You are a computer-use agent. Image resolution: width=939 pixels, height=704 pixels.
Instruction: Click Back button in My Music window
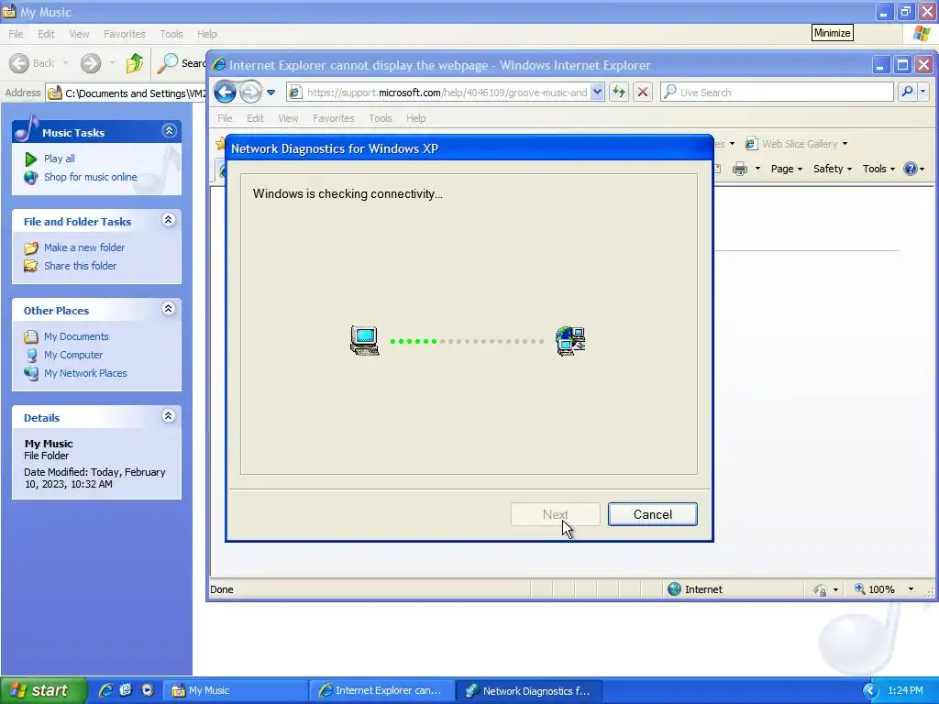(x=32, y=63)
